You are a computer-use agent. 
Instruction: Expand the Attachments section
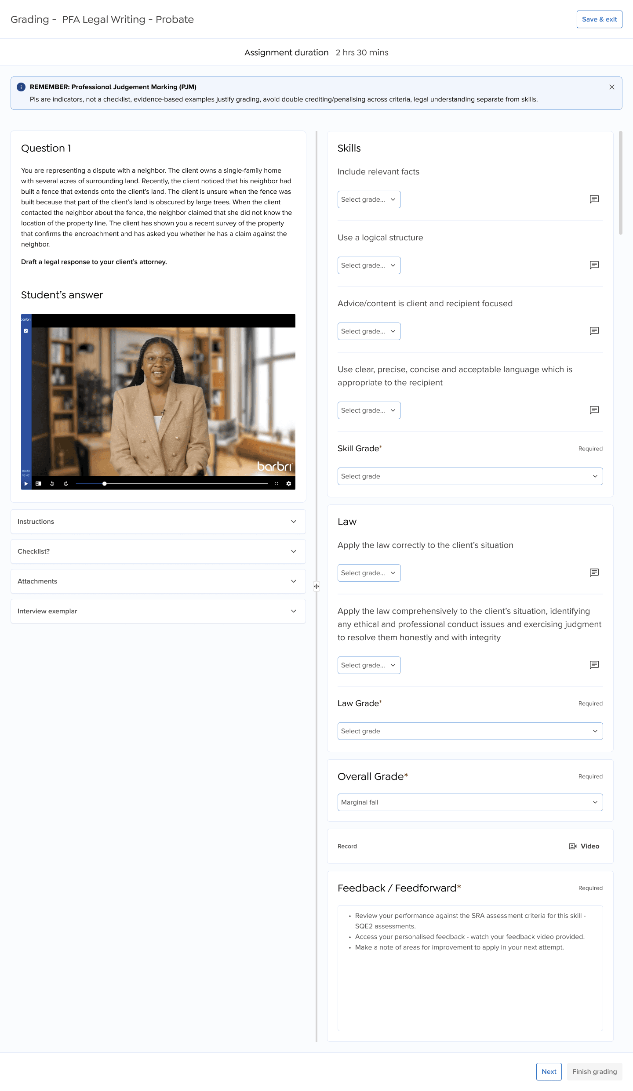pos(158,581)
